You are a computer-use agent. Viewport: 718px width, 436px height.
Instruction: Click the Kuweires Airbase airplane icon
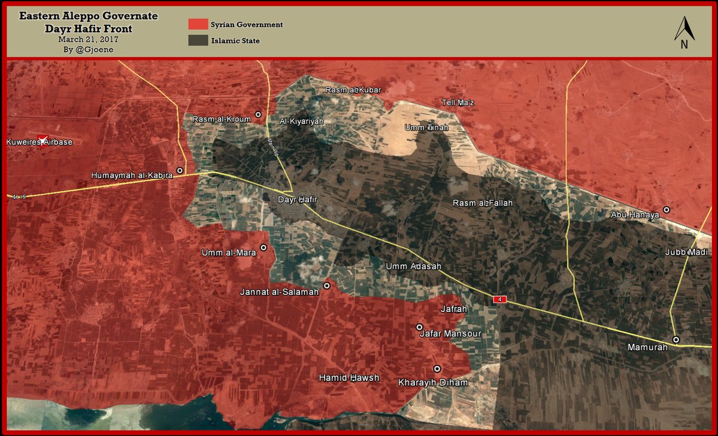pos(42,140)
